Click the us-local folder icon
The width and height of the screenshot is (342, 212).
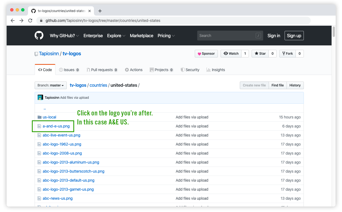(x=39, y=117)
